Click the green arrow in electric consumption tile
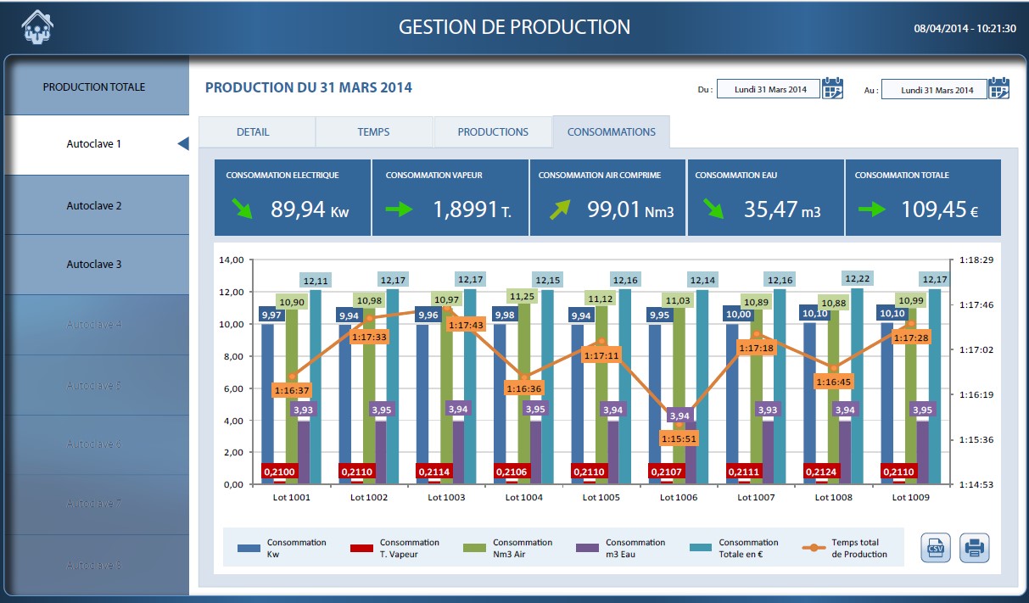Screen dimensions: 1029x603 pos(243,209)
